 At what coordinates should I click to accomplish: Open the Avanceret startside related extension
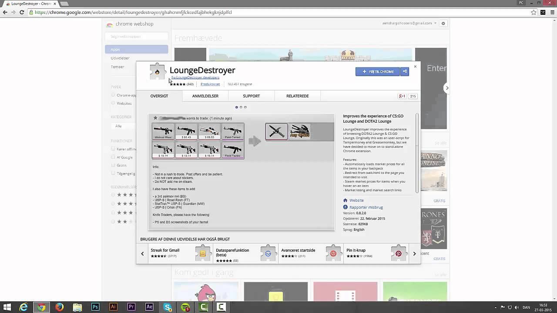pyautogui.click(x=311, y=253)
